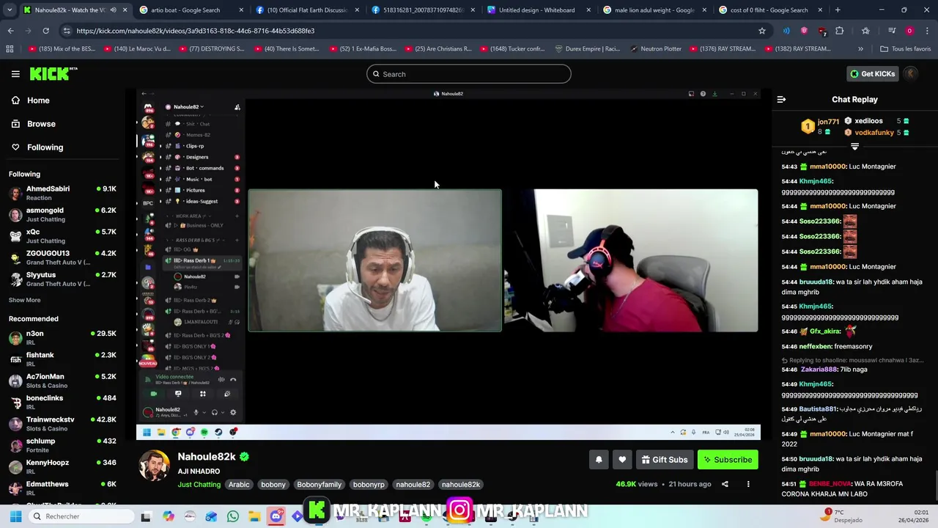Click the video player to pause
Image resolution: width=938 pixels, height=528 pixels.
pyautogui.click(x=448, y=264)
